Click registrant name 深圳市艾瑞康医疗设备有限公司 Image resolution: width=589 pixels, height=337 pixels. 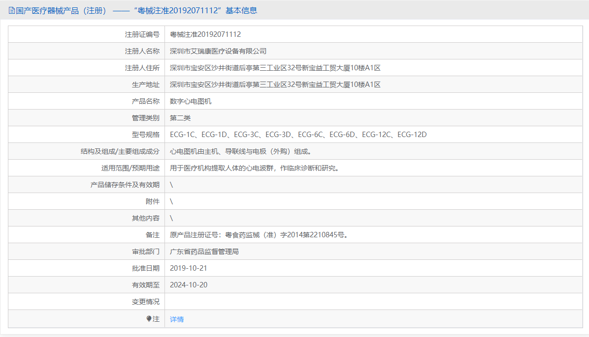click(218, 51)
